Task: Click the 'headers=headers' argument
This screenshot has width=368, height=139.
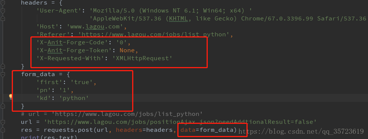Action: [x=144, y=130]
